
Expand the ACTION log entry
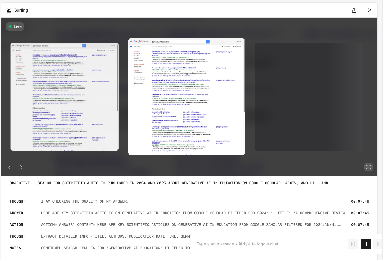tap(191, 225)
